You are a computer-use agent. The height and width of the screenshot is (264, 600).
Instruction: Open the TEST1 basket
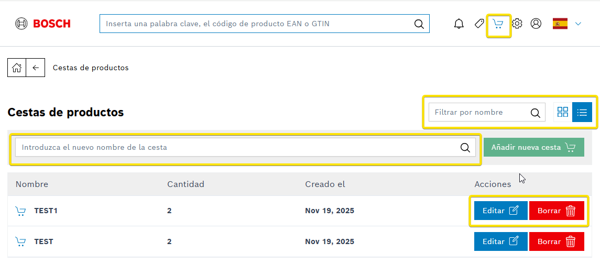click(x=46, y=211)
